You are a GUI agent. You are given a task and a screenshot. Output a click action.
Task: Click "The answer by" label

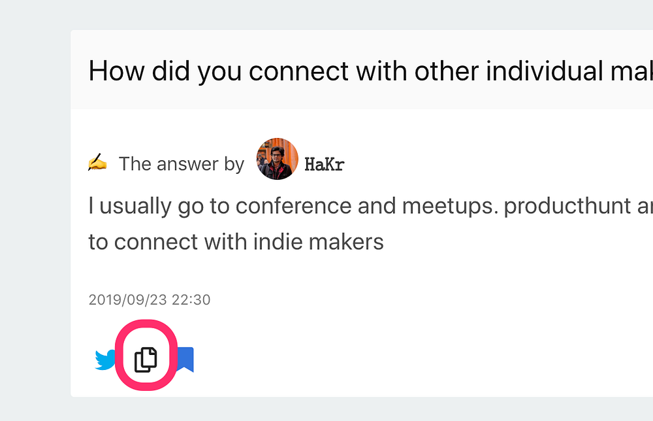[181, 164]
